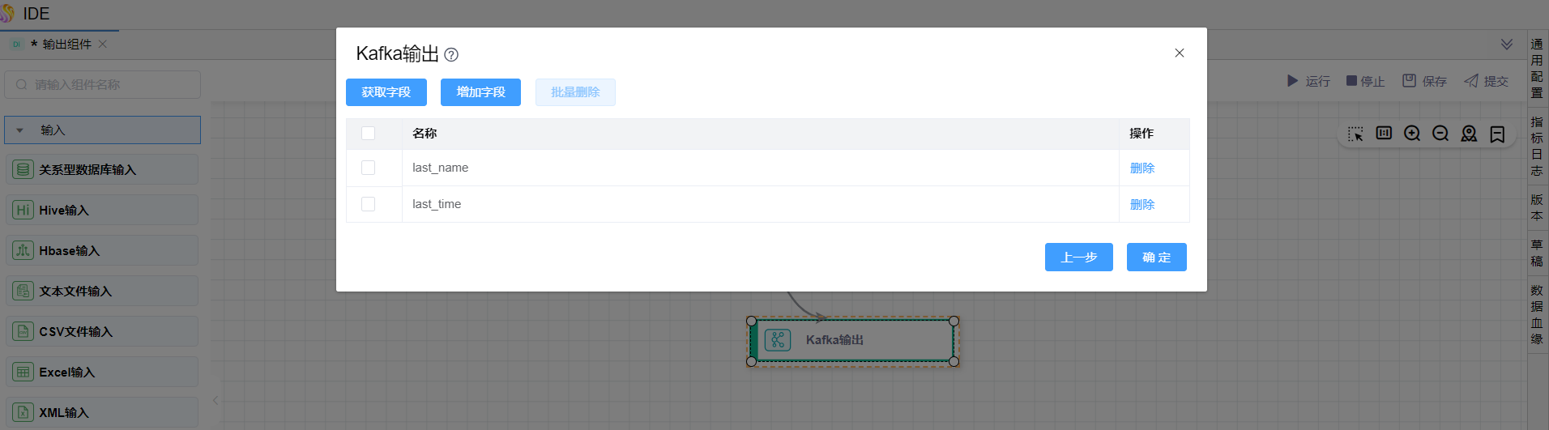Confirm the dialog with 确定 button
The height and width of the screenshot is (430, 1549).
pos(1156,258)
